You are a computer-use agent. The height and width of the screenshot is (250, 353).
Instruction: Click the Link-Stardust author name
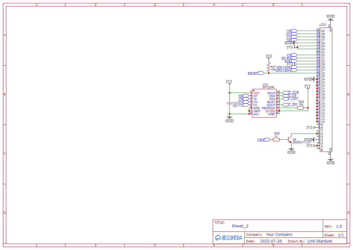coord(319,241)
